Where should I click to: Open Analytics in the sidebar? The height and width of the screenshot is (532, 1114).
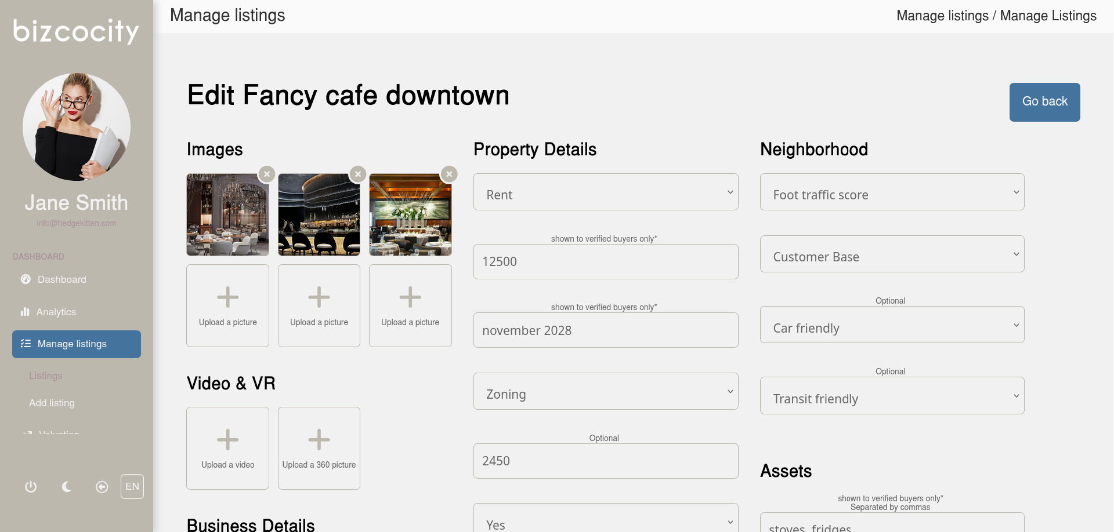tap(56, 312)
